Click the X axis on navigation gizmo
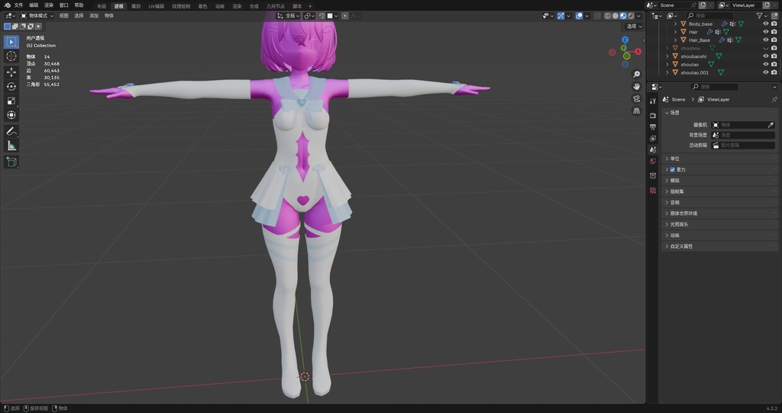This screenshot has height=413, width=782. 638,51
